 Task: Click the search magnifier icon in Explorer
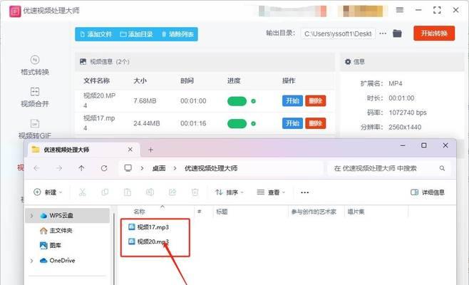pyautogui.click(x=442, y=168)
